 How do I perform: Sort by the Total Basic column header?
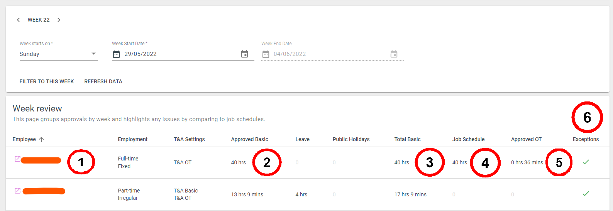pyautogui.click(x=407, y=139)
